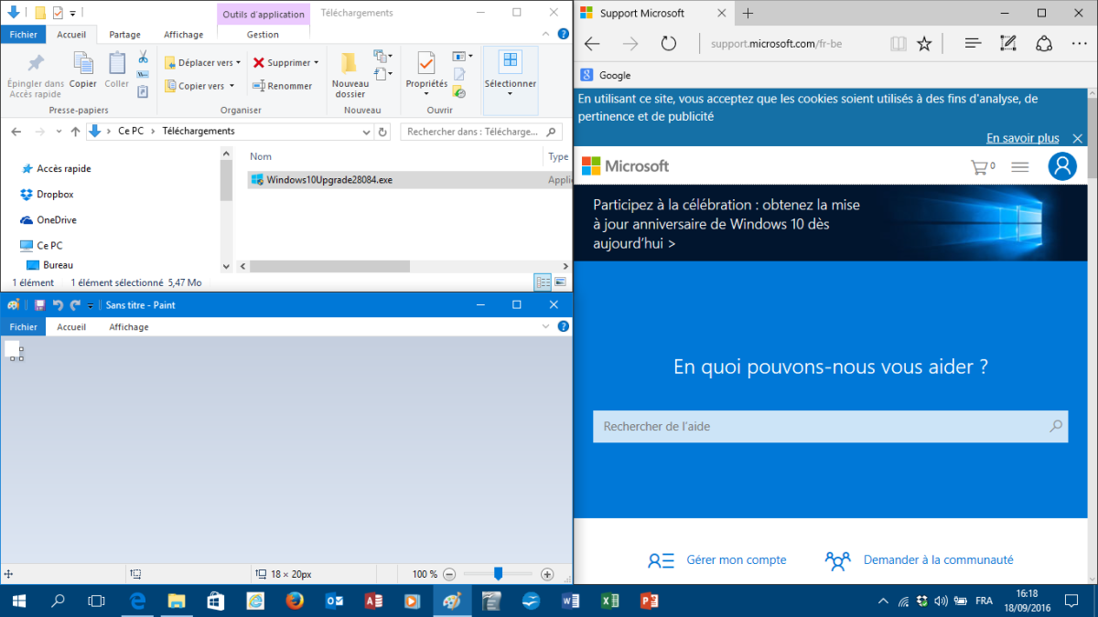Switch to Affichage tab in Explorer
Image resolution: width=1098 pixels, height=617 pixels.
tap(183, 35)
